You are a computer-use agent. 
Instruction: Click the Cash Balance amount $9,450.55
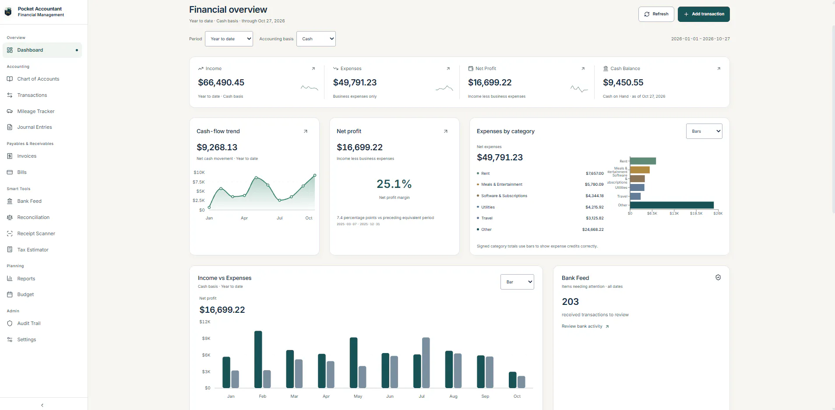click(623, 82)
